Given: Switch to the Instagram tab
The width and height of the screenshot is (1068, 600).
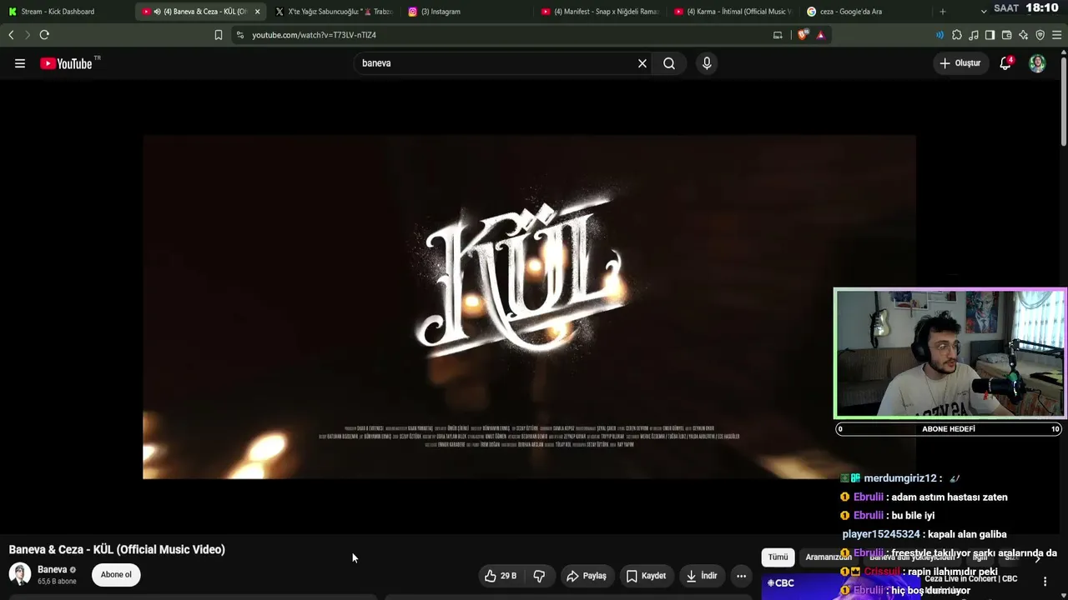Looking at the screenshot, I should click(466, 12).
